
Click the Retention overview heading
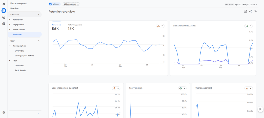(62, 12)
